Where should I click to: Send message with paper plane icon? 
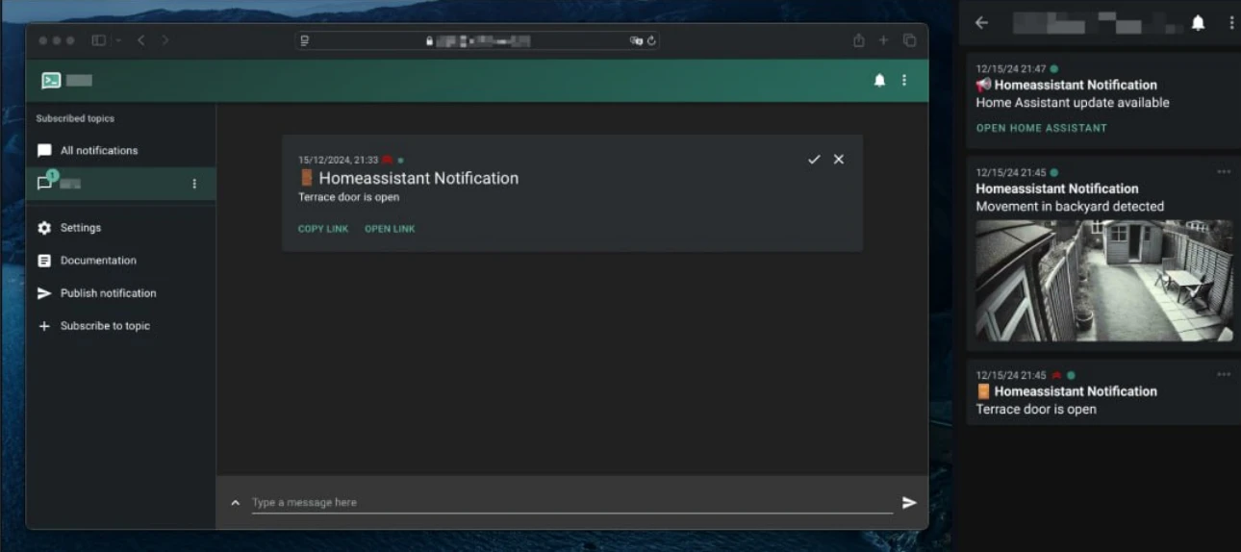coord(909,503)
